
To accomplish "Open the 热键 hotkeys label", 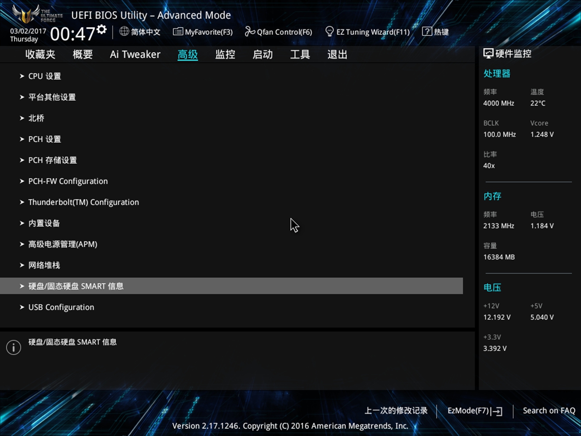I will coord(441,32).
